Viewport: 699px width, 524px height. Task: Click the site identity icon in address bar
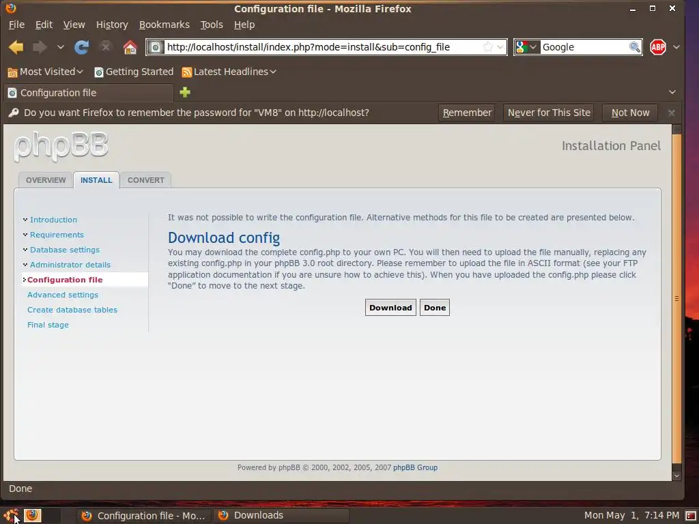(x=156, y=47)
